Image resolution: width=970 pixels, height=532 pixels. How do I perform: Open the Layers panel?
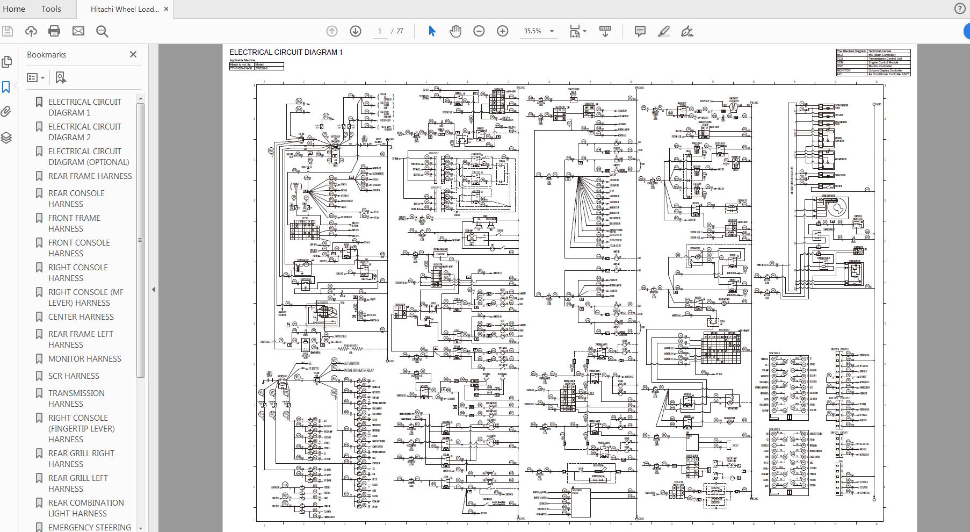coord(7,138)
